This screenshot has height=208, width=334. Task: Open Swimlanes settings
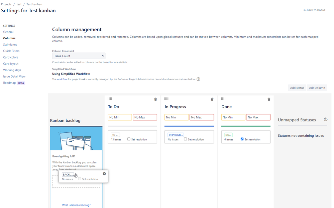tap(10, 45)
